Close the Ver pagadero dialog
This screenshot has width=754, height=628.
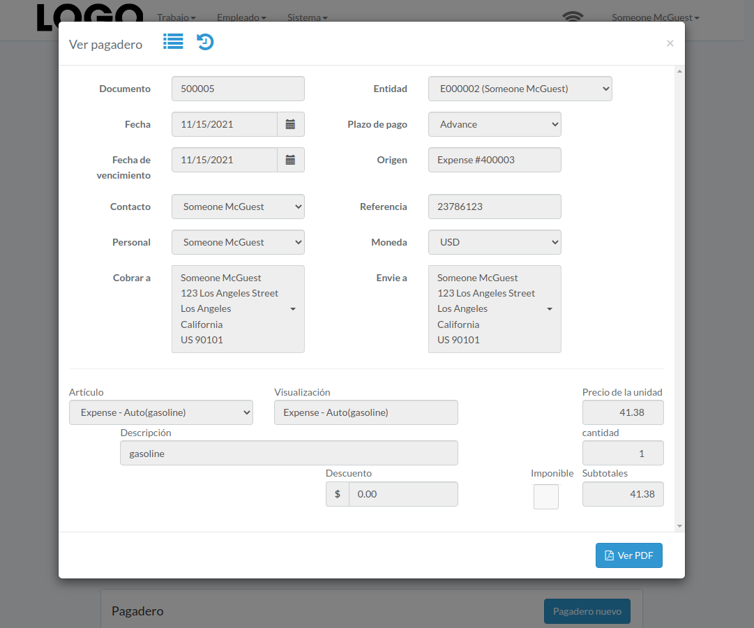[670, 43]
